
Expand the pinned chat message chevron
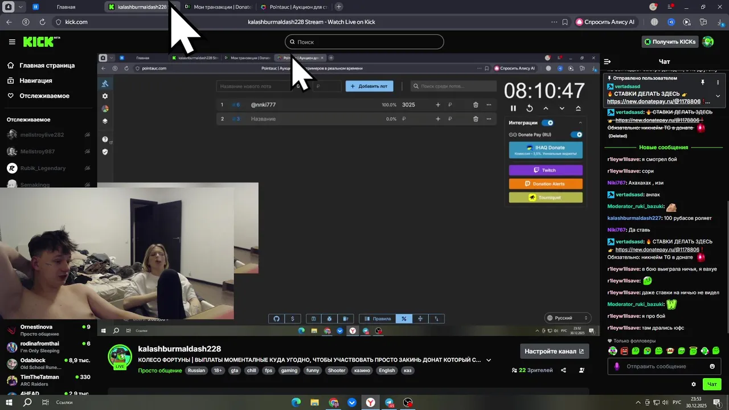coord(718,96)
